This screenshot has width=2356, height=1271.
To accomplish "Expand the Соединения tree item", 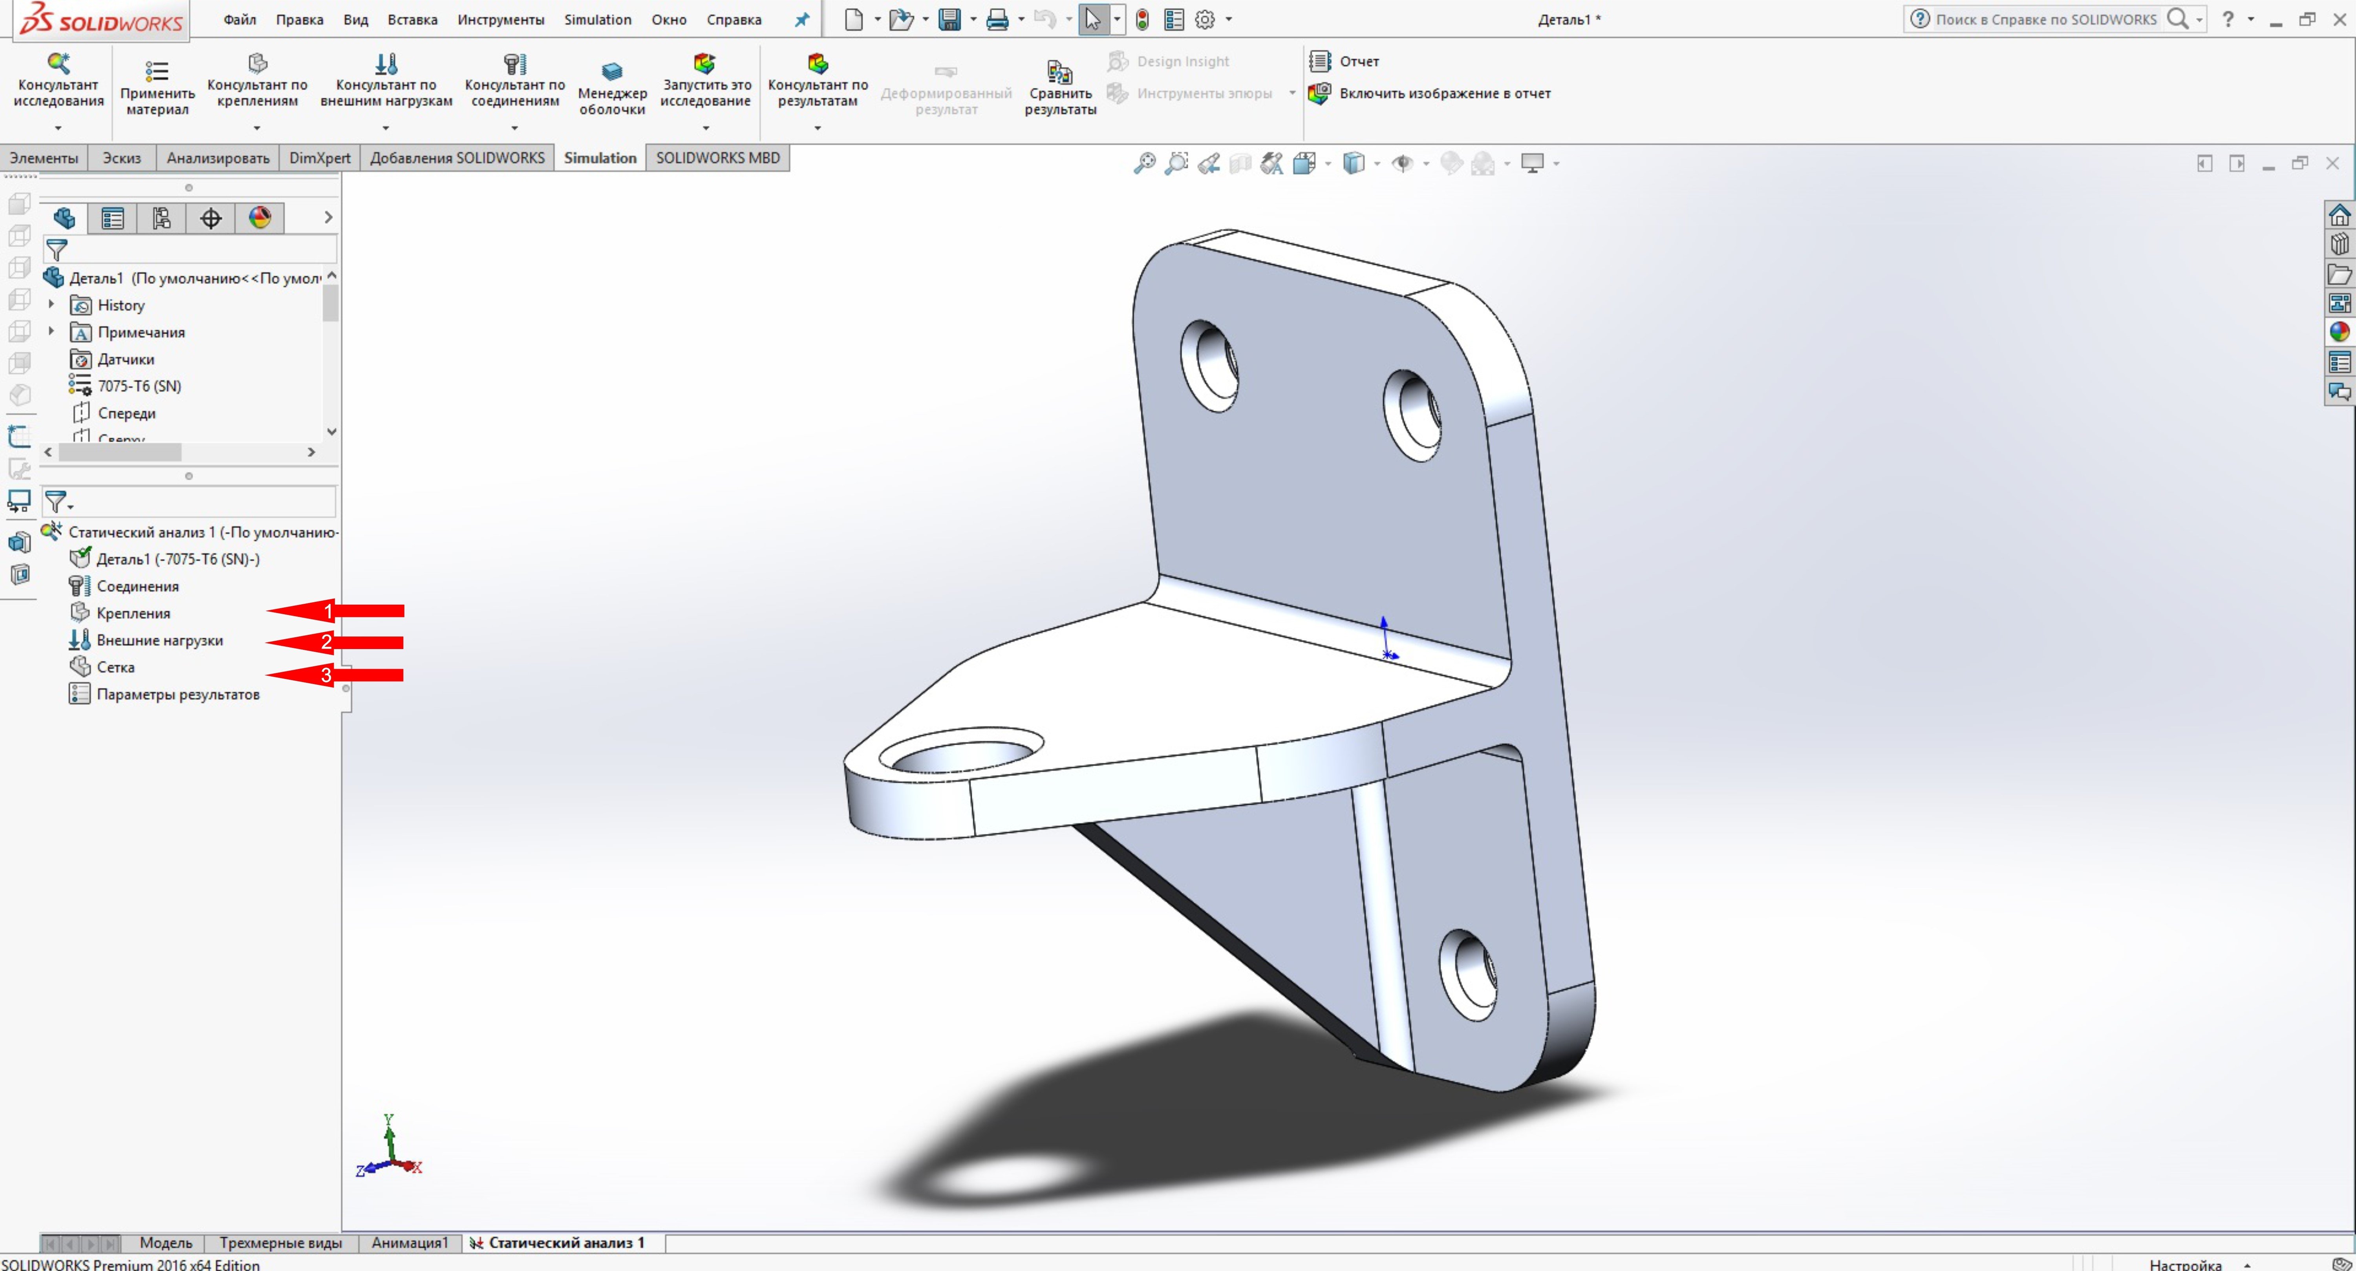I will (x=139, y=585).
